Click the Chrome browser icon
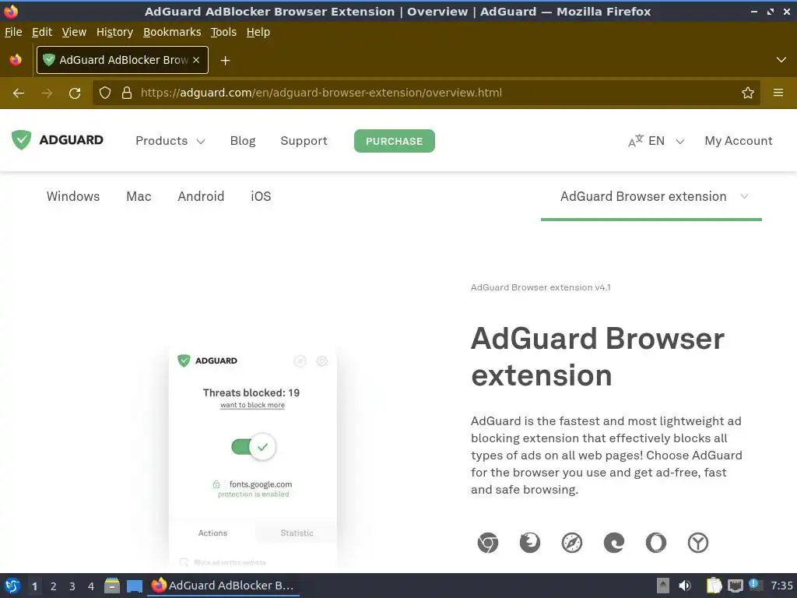Image resolution: width=797 pixels, height=598 pixels. tap(488, 543)
